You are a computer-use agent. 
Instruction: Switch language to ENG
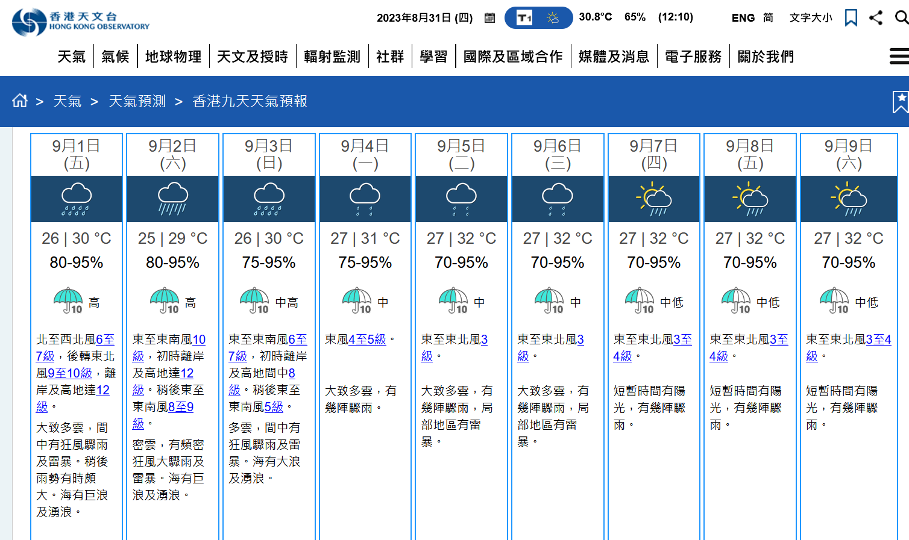tap(743, 18)
